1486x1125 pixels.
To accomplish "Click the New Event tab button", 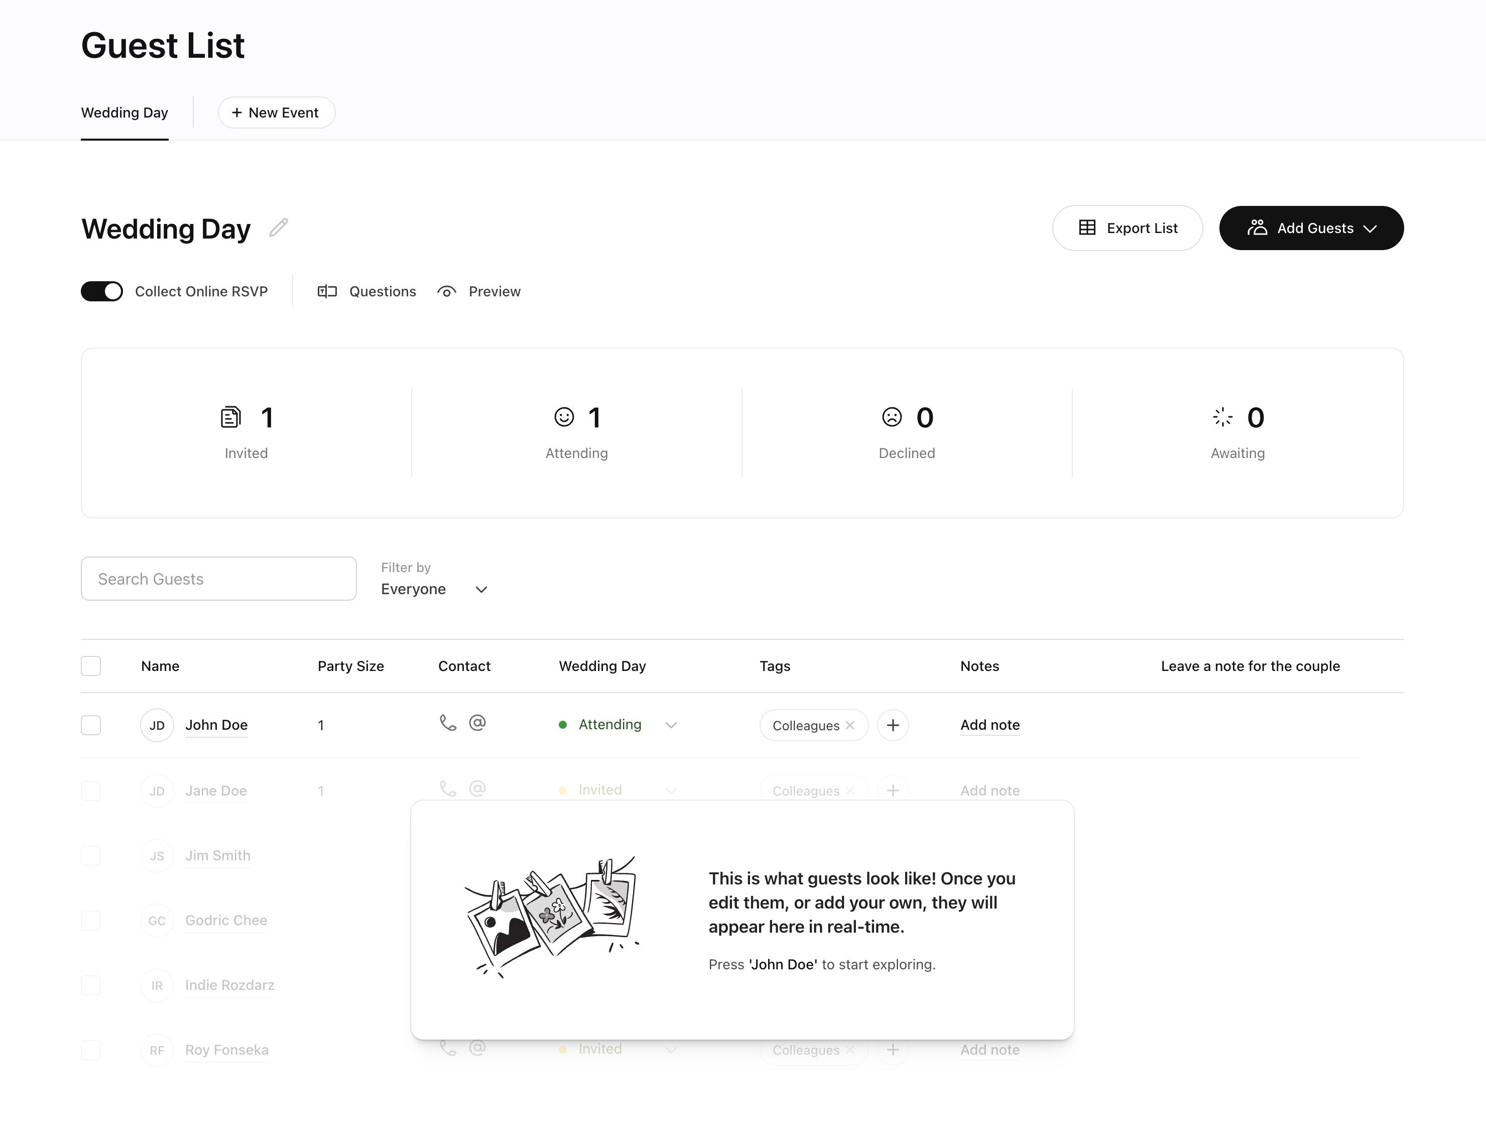I will click(276, 113).
